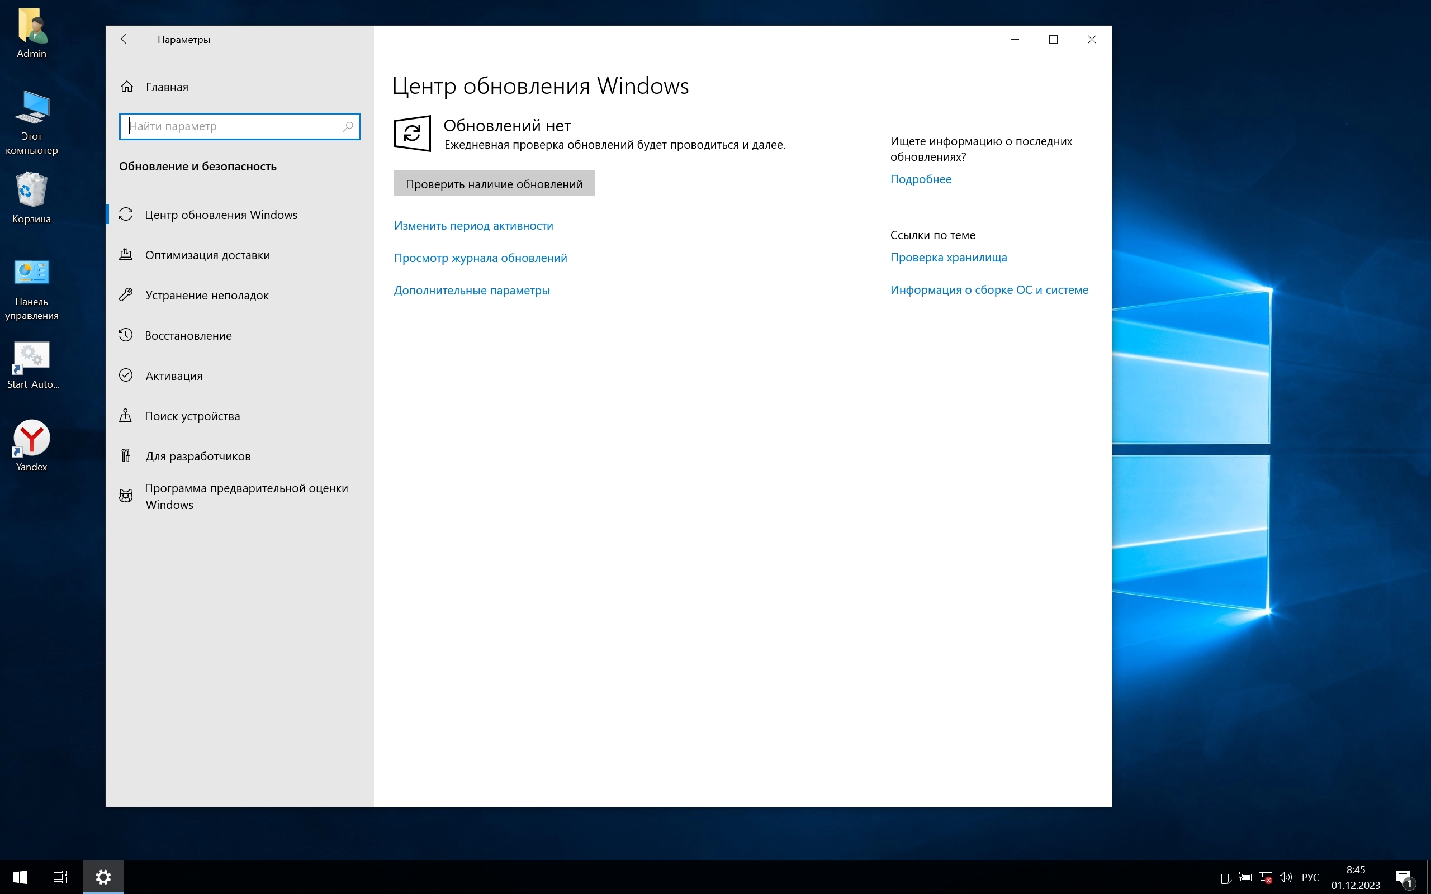Select Оптимизация доставки in sidebar
1431x894 pixels.
(x=207, y=255)
